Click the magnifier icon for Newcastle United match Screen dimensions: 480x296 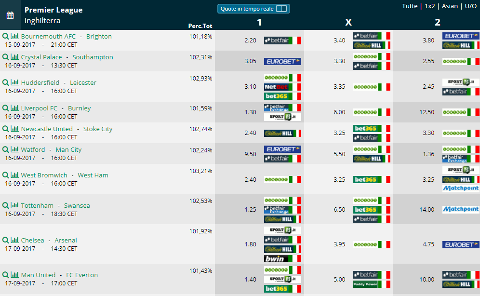point(5,129)
